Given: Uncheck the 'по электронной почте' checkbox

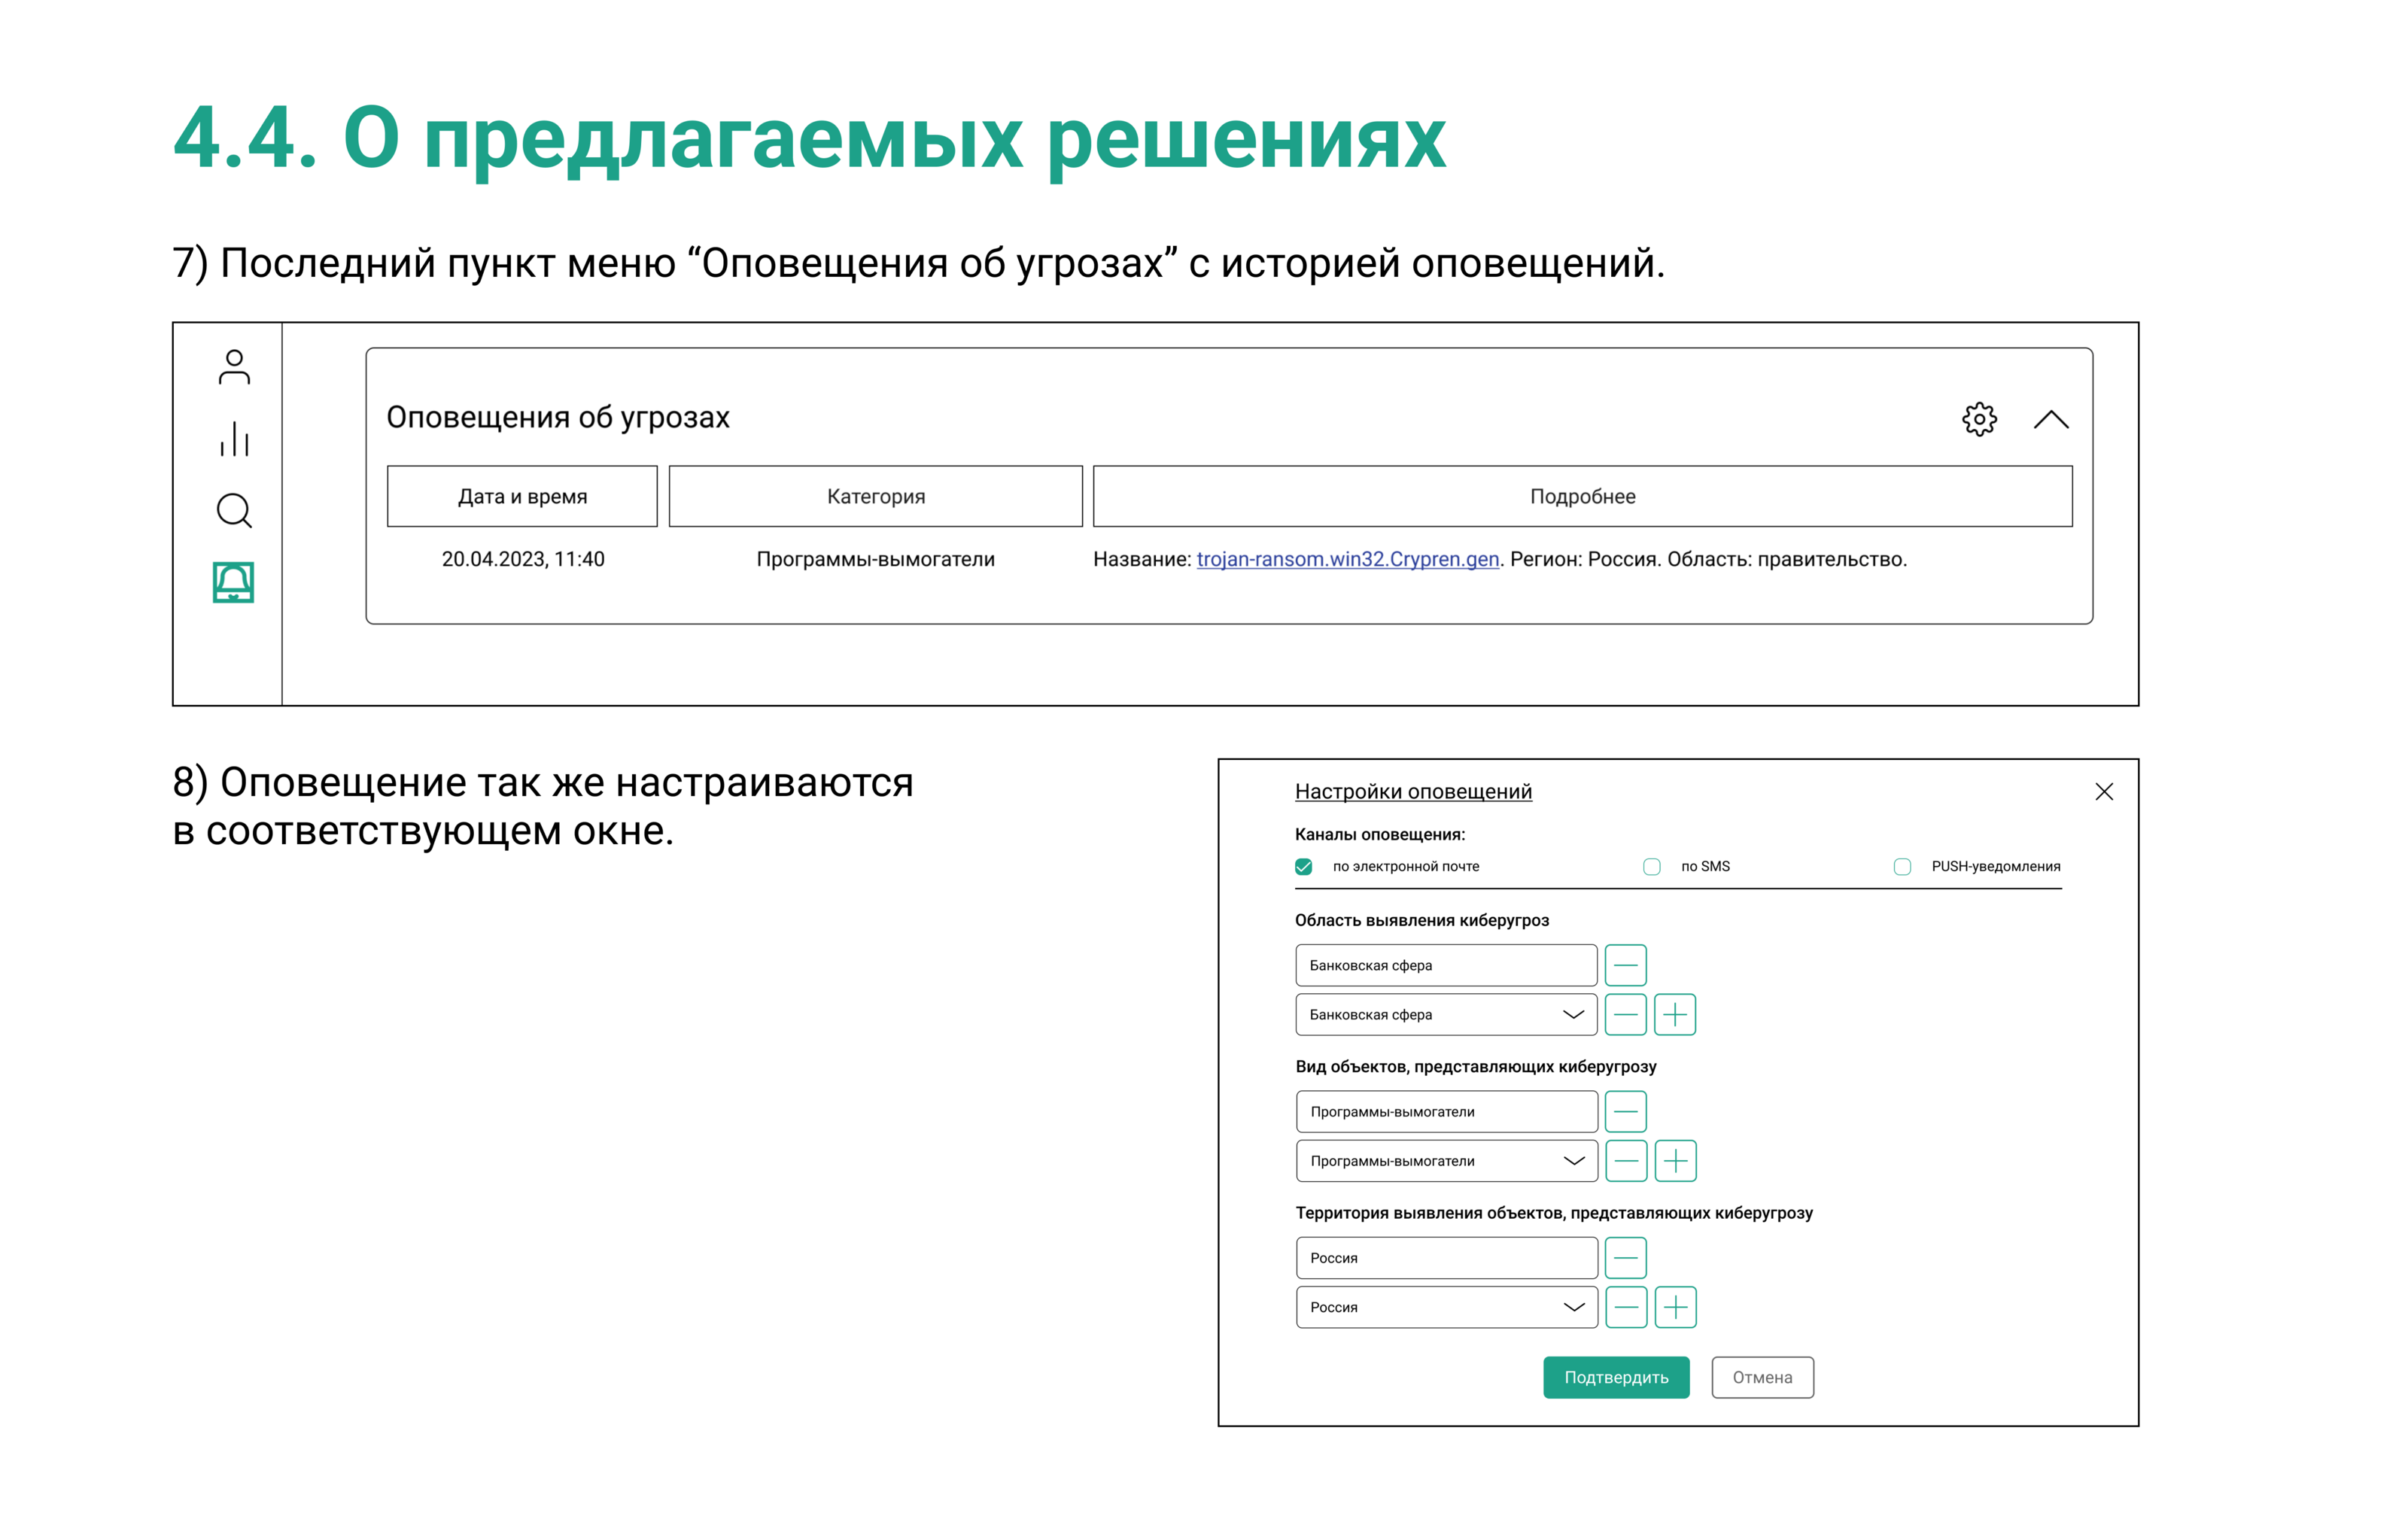Looking at the screenshot, I should tap(1304, 866).
